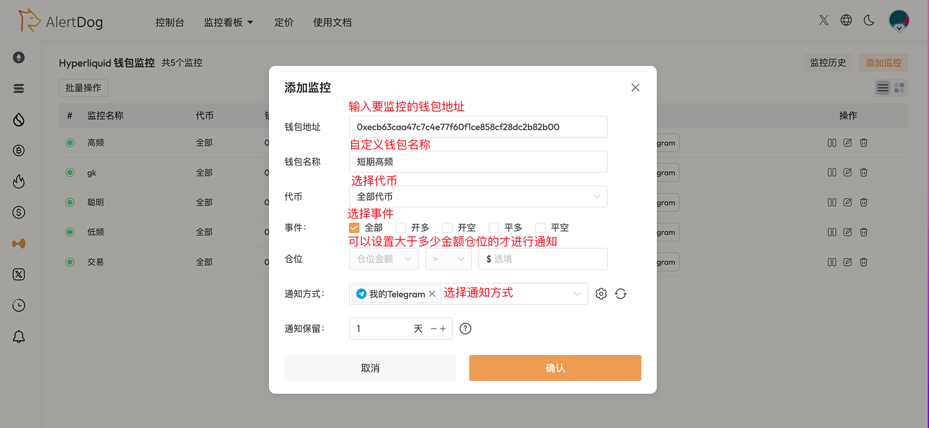Refresh the notification methods list

621,294
